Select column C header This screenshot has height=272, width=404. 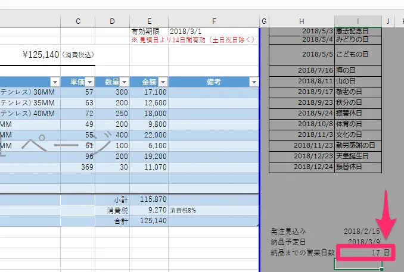(78, 21)
